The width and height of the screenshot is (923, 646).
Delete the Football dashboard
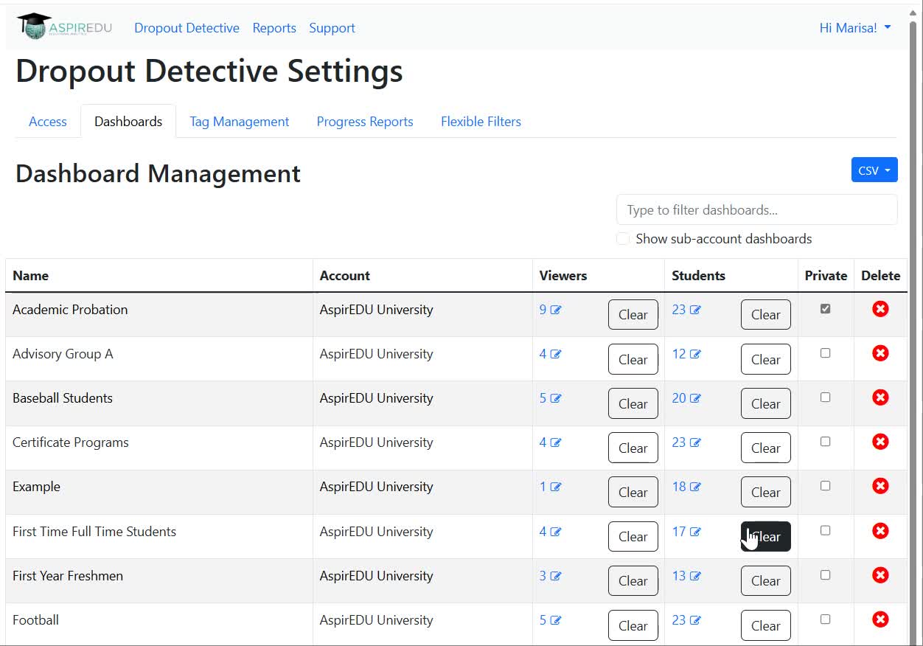(x=880, y=619)
